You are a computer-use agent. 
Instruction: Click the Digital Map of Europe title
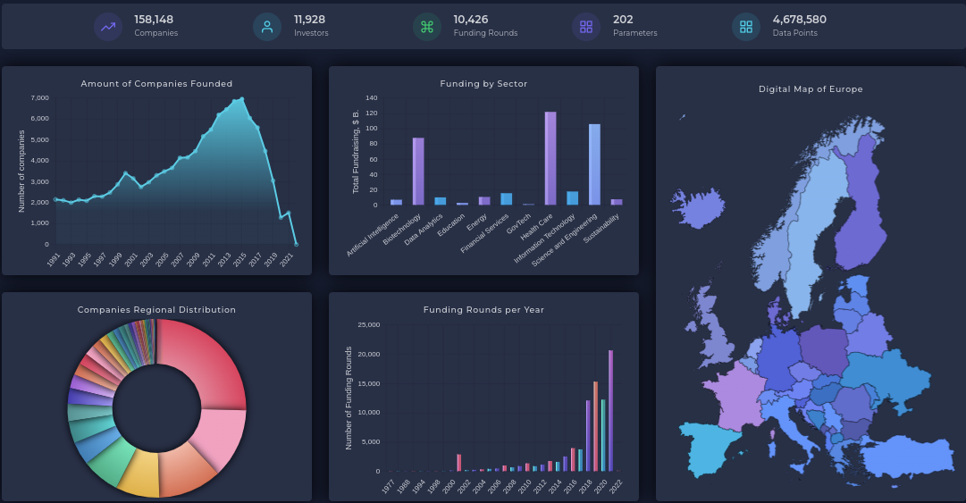811,89
